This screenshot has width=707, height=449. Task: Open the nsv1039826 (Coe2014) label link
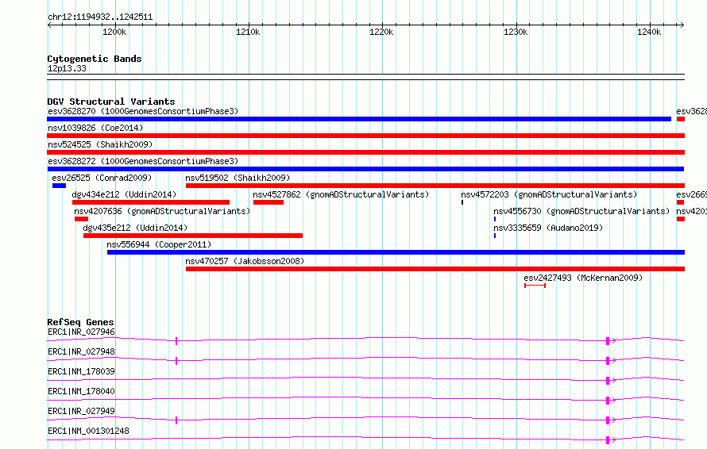tap(95, 128)
